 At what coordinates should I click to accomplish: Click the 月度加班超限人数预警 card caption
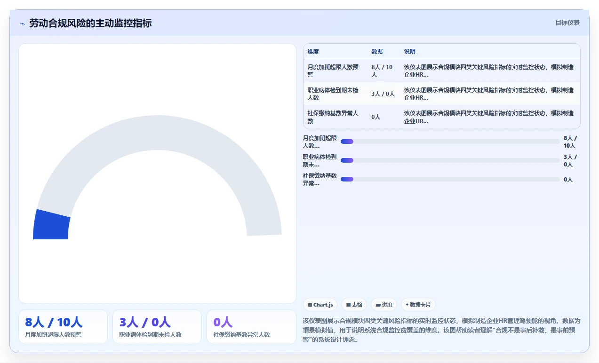pyautogui.click(x=53, y=335)
